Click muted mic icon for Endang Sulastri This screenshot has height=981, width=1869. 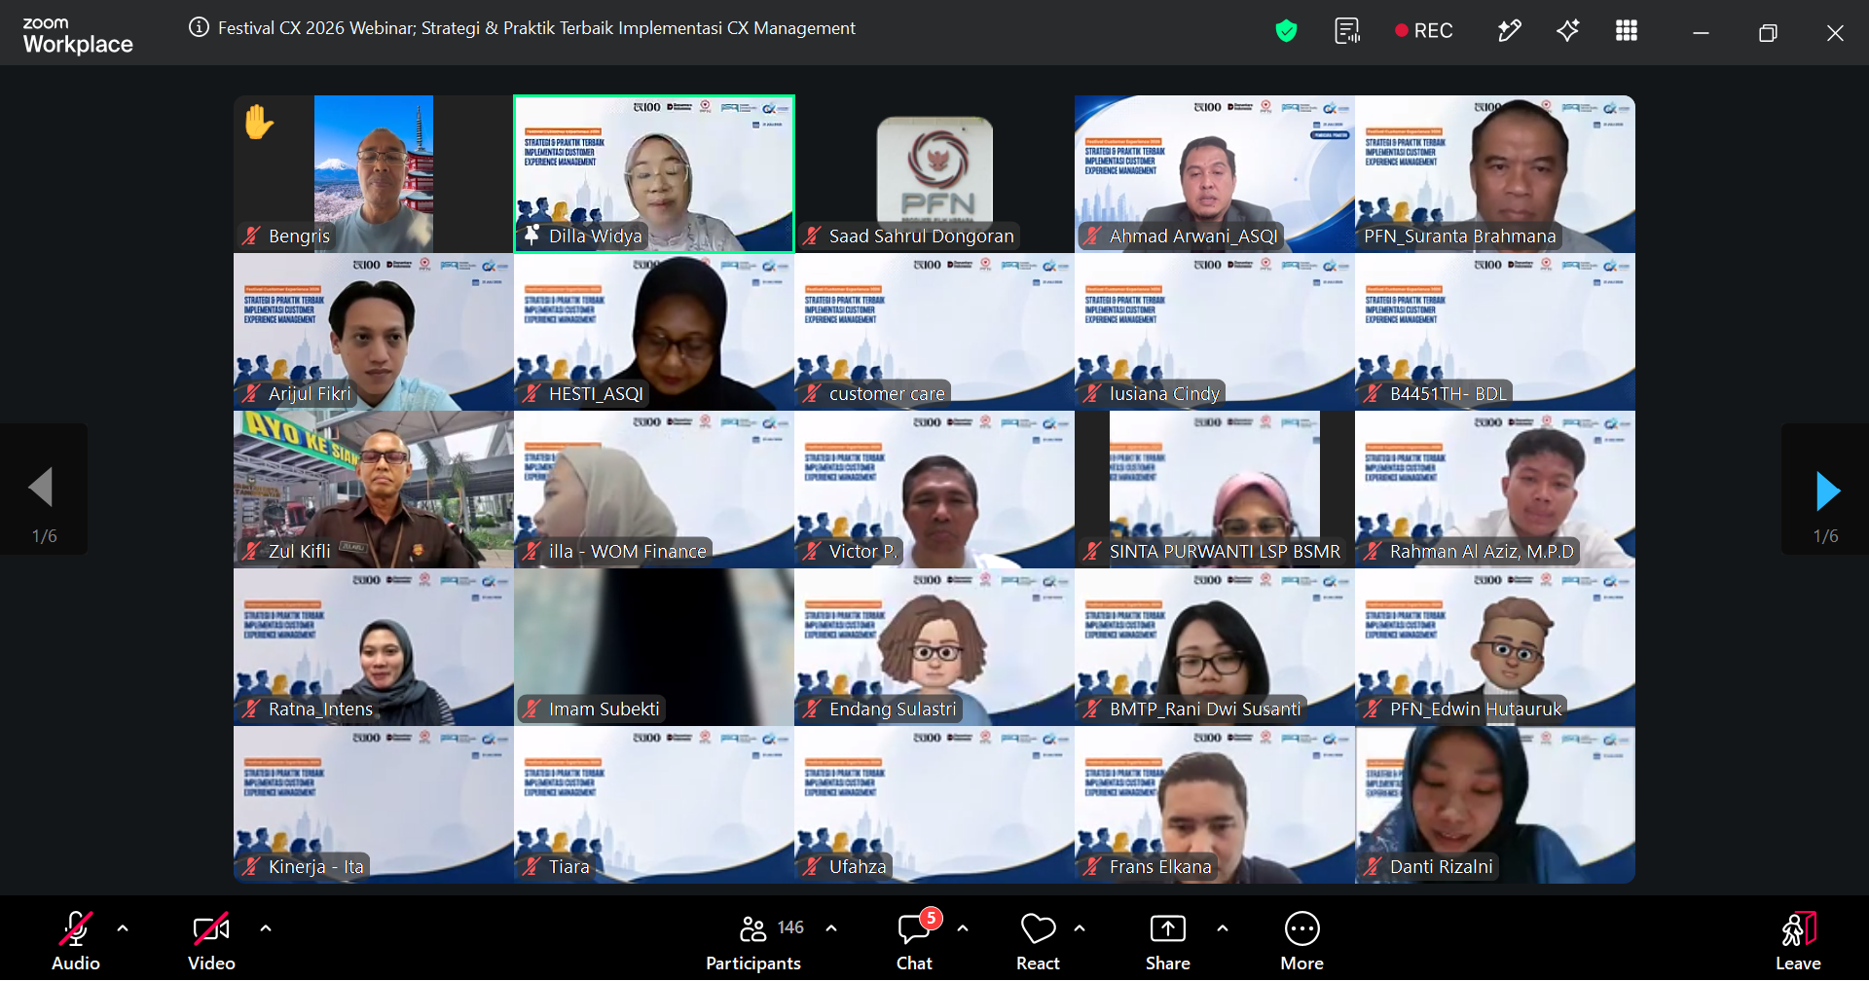[x=812, y=708]
